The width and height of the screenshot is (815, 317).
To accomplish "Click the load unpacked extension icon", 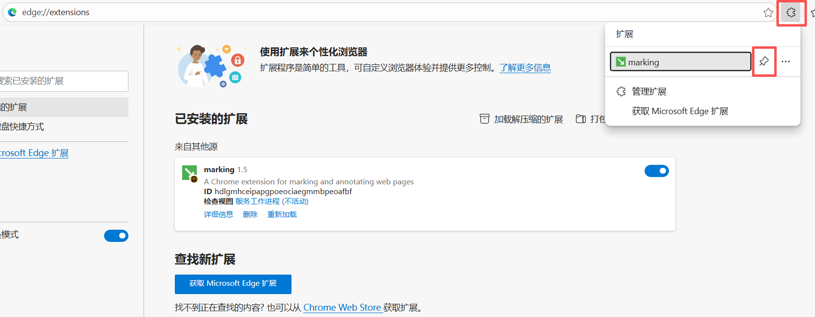I will pos(484,119).
